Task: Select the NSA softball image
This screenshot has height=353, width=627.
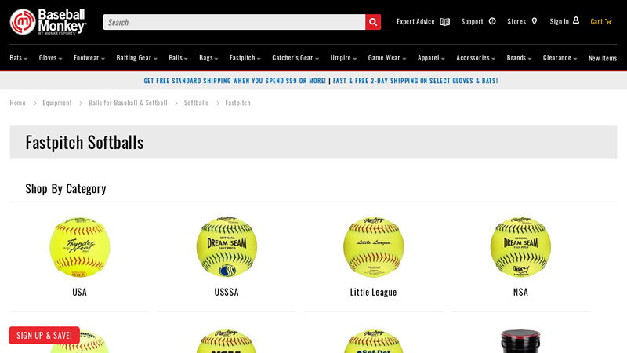Action: coord(520,247)
